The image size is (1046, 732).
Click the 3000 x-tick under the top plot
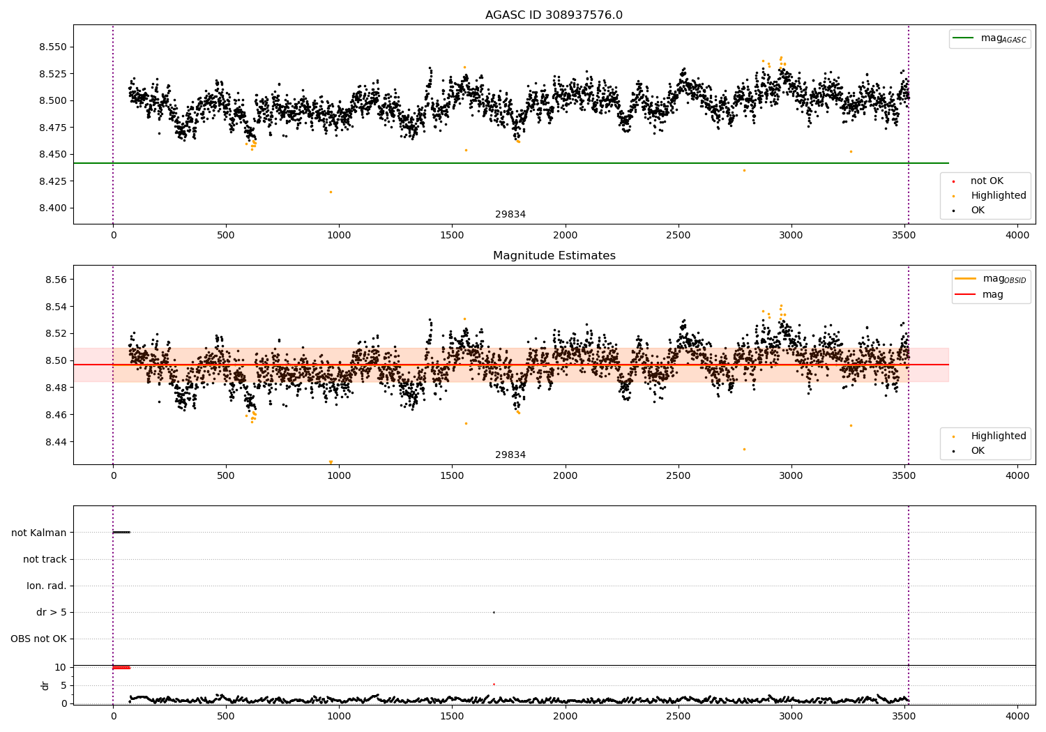tap(791, 236)
